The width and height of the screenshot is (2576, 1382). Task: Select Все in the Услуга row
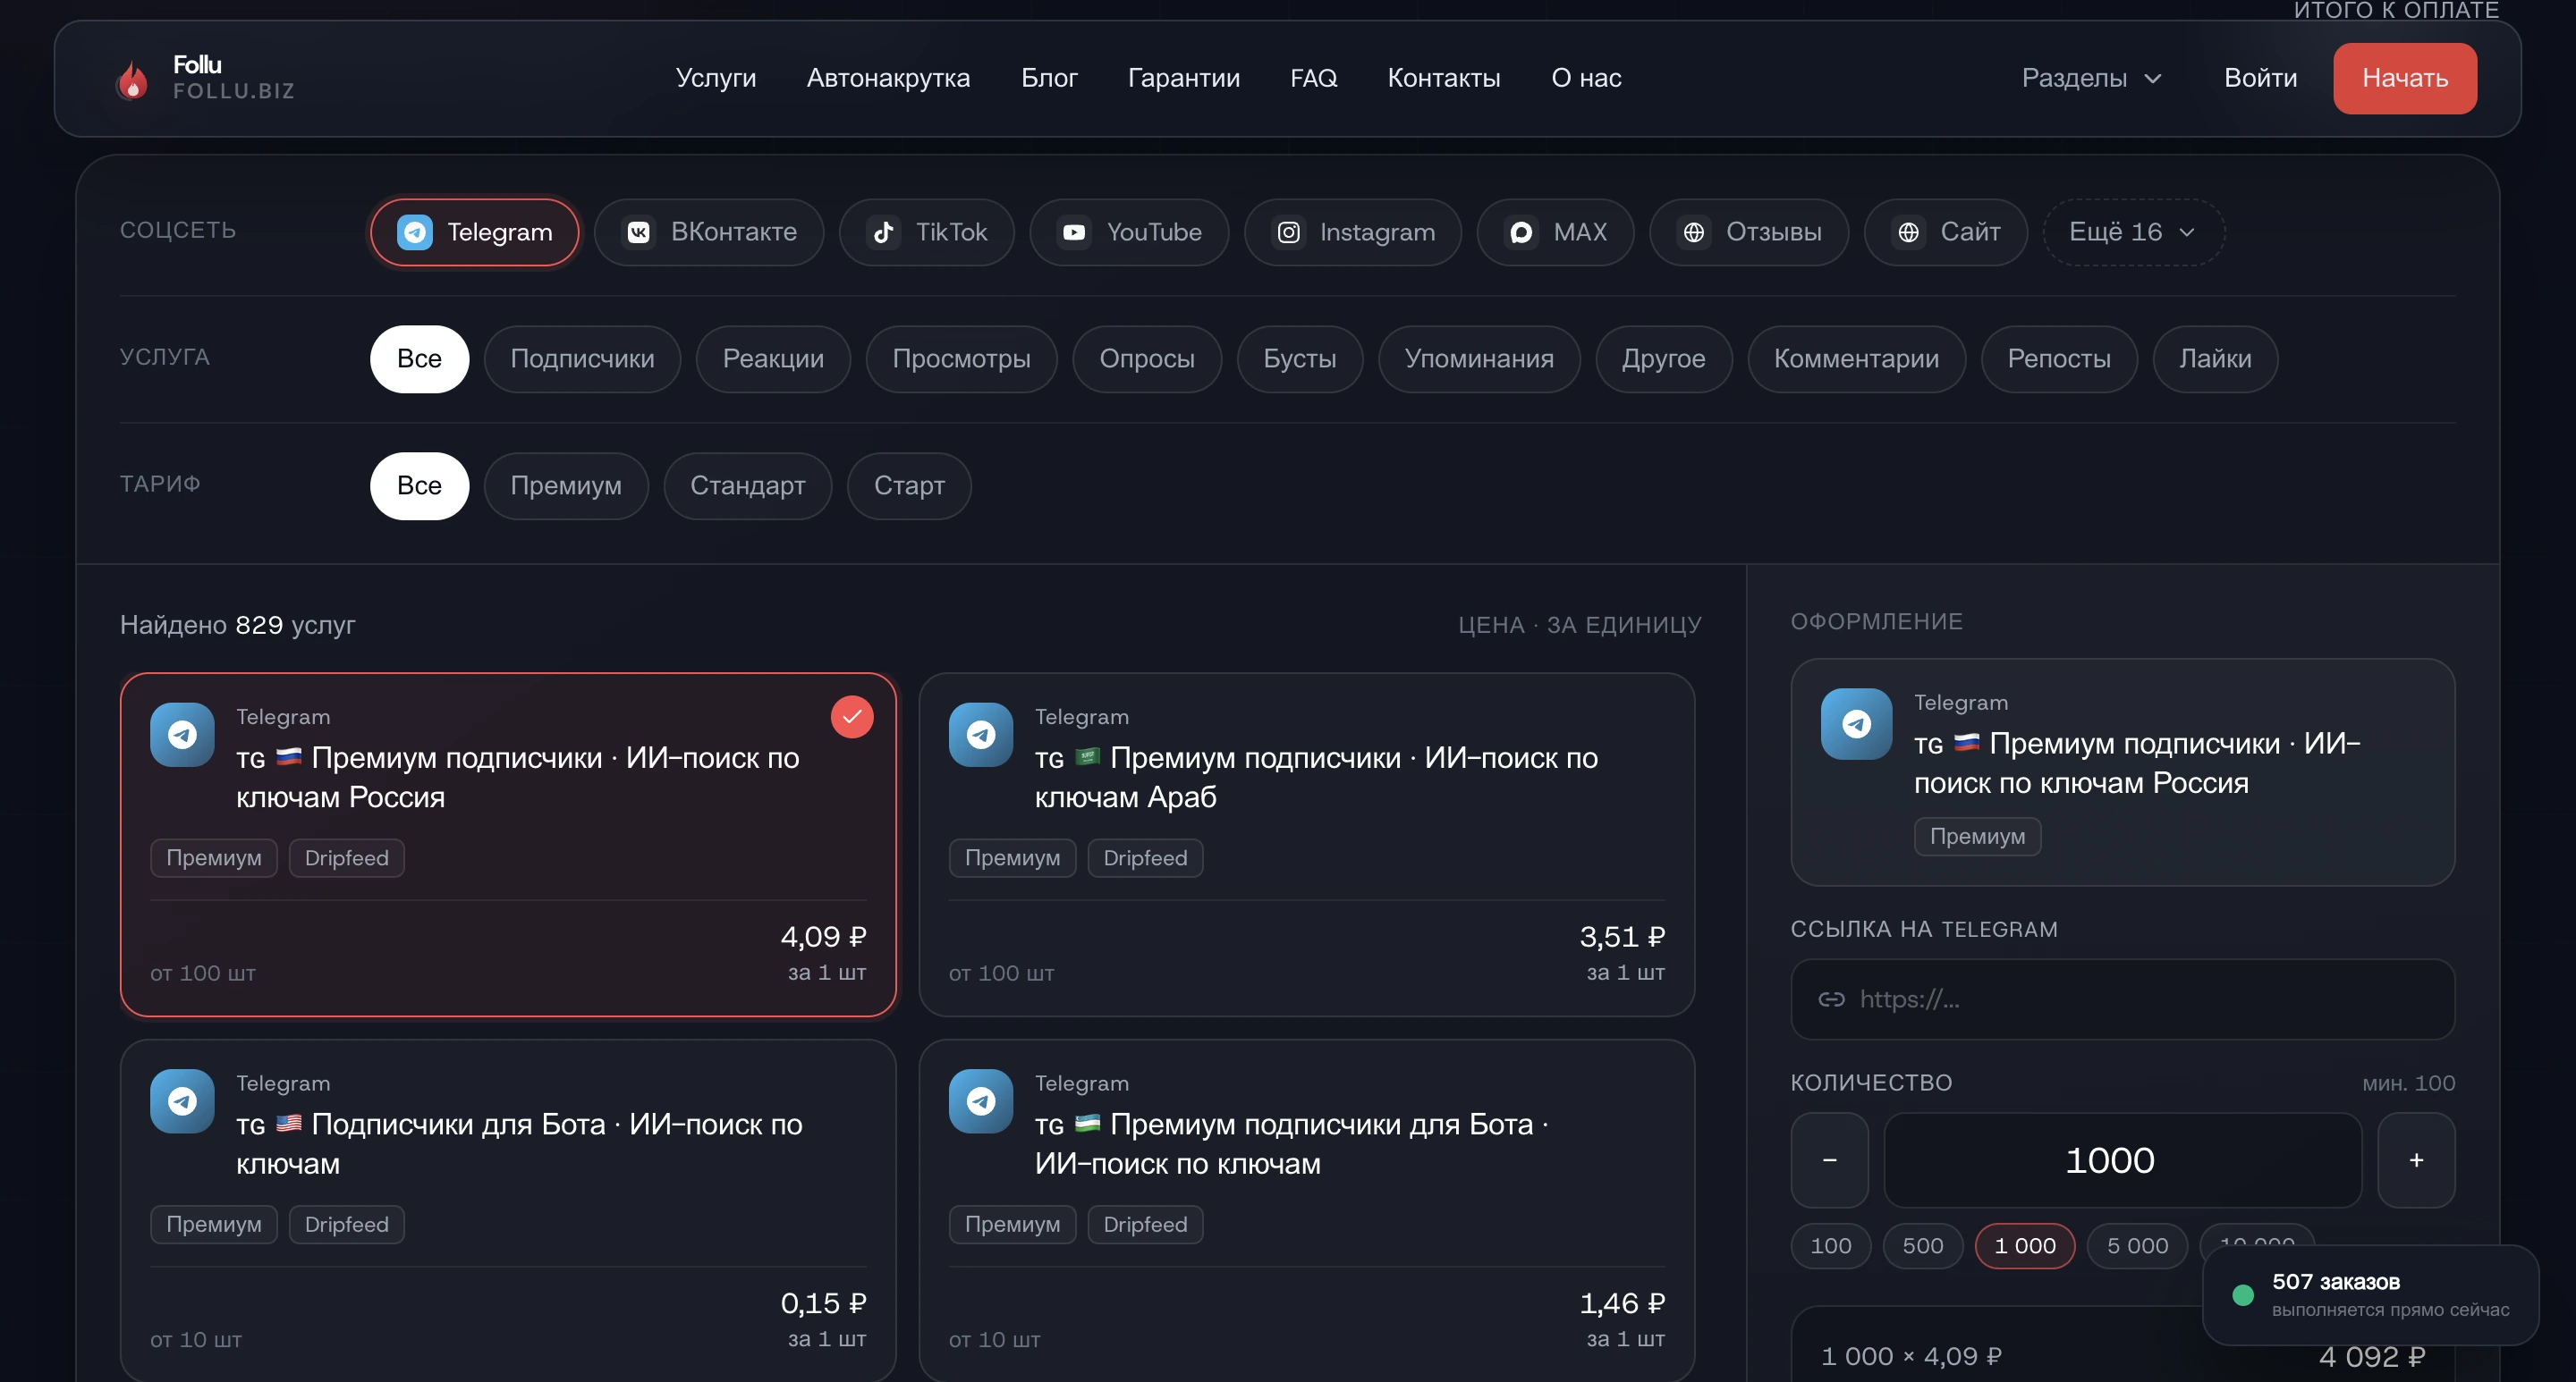419,358
